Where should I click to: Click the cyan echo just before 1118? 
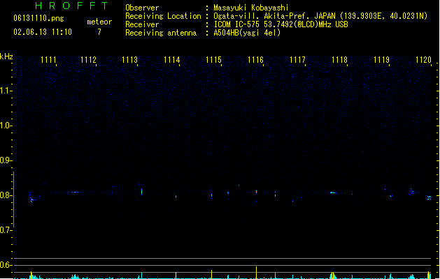[333, 193]
